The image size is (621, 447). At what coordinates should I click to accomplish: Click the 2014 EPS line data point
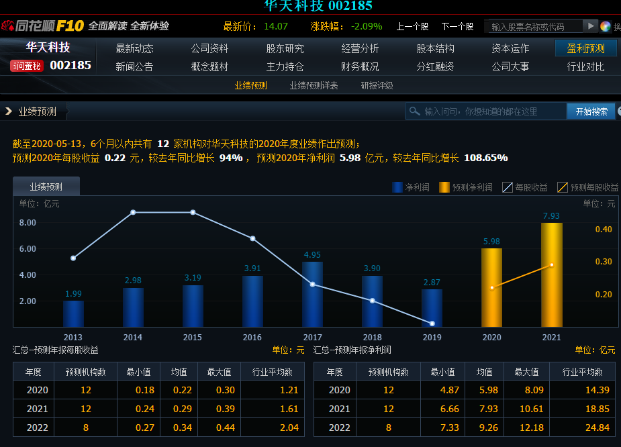click(x=133, y=213)
